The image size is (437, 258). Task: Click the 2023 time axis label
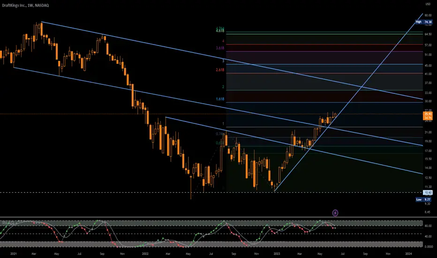click(x=277, y=254)
